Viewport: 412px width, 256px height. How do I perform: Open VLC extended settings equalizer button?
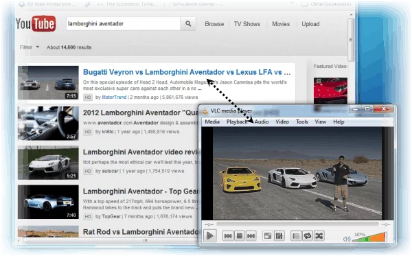279,236
